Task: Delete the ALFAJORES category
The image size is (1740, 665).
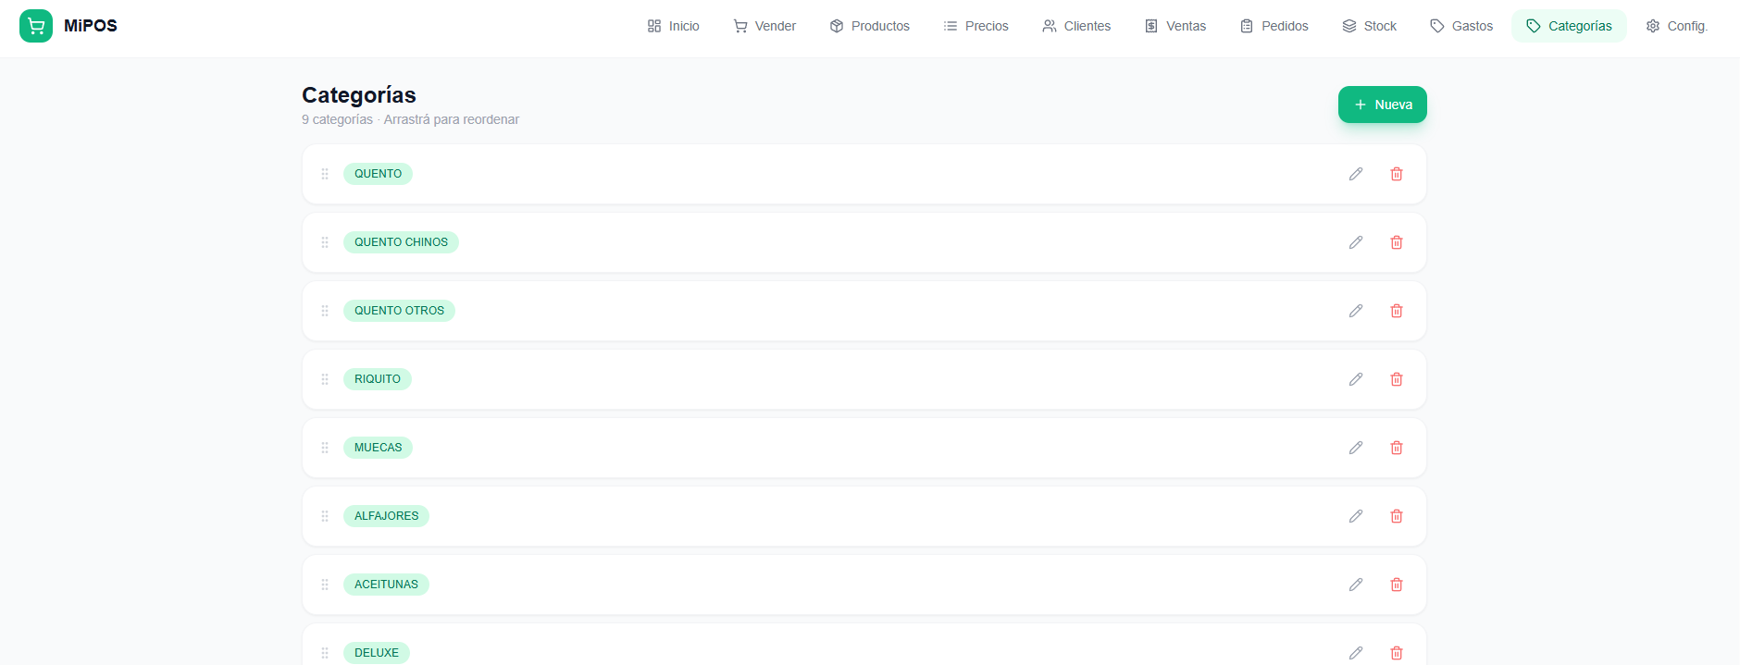Action: [1396, 516]
